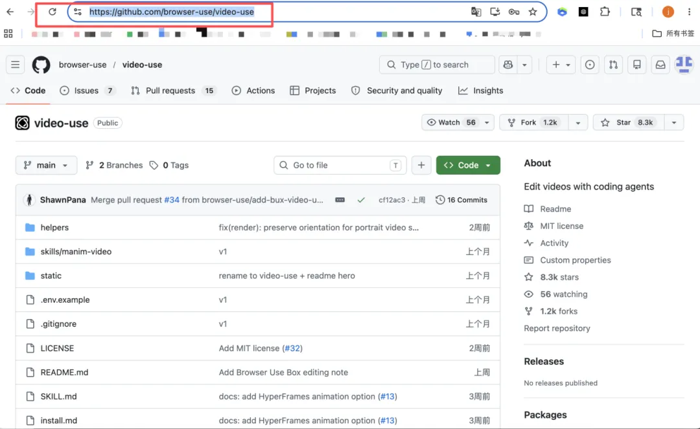This screenshot has height=429, width=700.
Task: Open the notifications inbox icon
Action: 660,65
